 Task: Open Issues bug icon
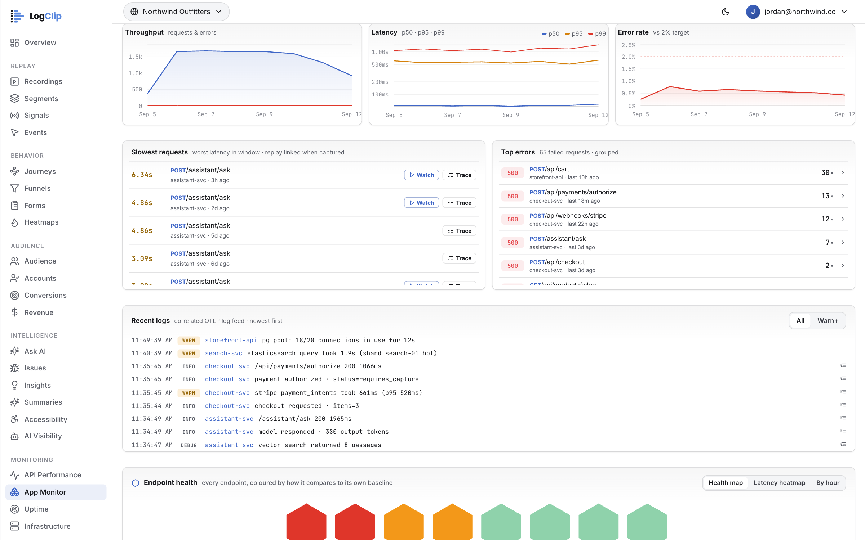pos(14,368)
